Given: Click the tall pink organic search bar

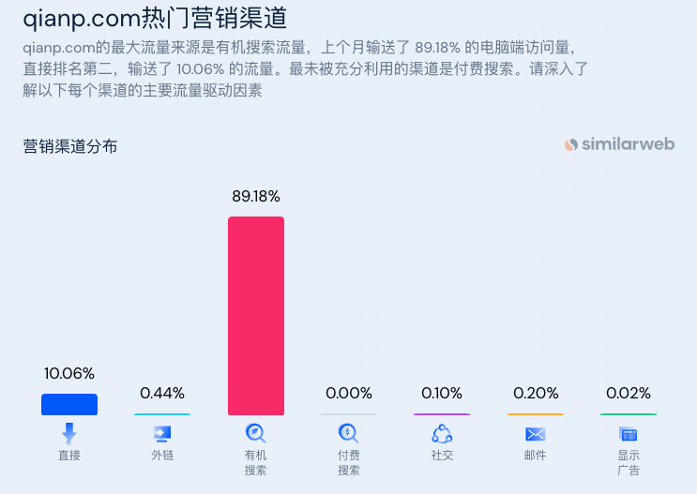Looking at the screenshot, I should coord(256,315).
